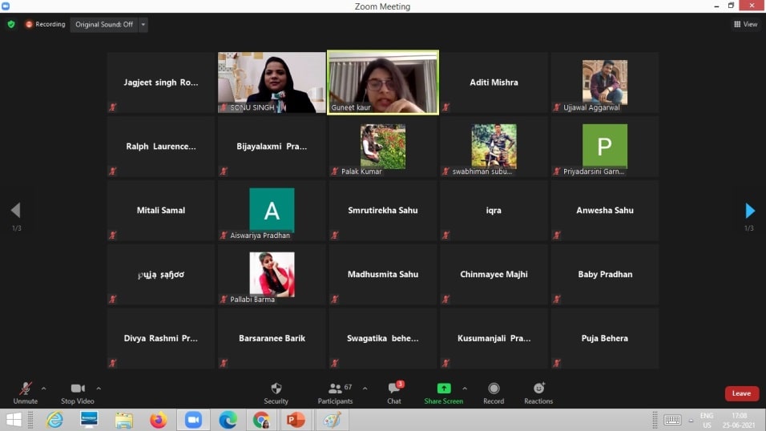Click the green Share Screen icon
Image resolution: width=766 pixels, height=431 pixels.
443,389
